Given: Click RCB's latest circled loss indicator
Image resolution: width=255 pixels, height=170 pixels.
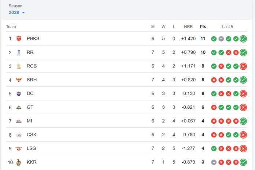Looking at the screenshot, I should [x=243, y=66].
